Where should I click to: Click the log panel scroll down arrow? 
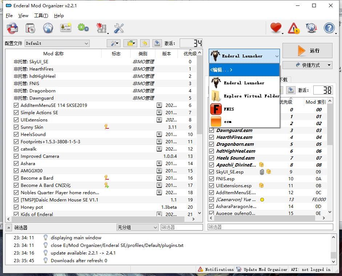pos(333,261)
